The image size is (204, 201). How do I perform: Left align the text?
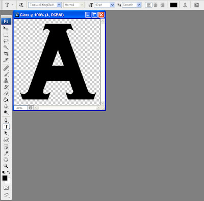(x=148, y=5)
